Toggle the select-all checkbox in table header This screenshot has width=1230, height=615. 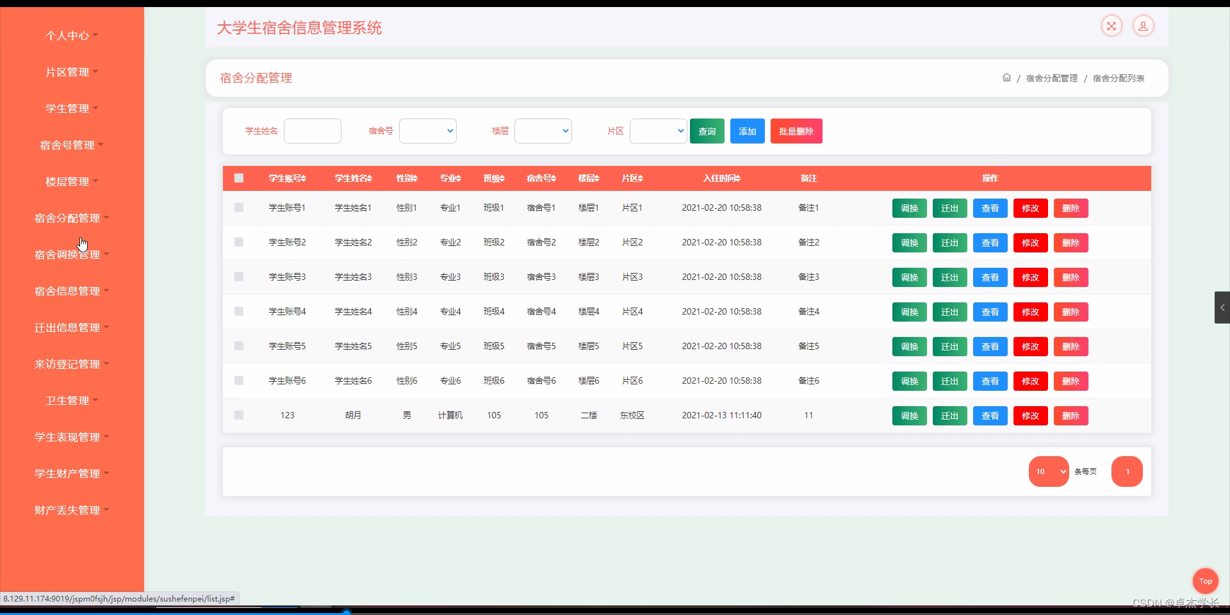click(239, 178)
